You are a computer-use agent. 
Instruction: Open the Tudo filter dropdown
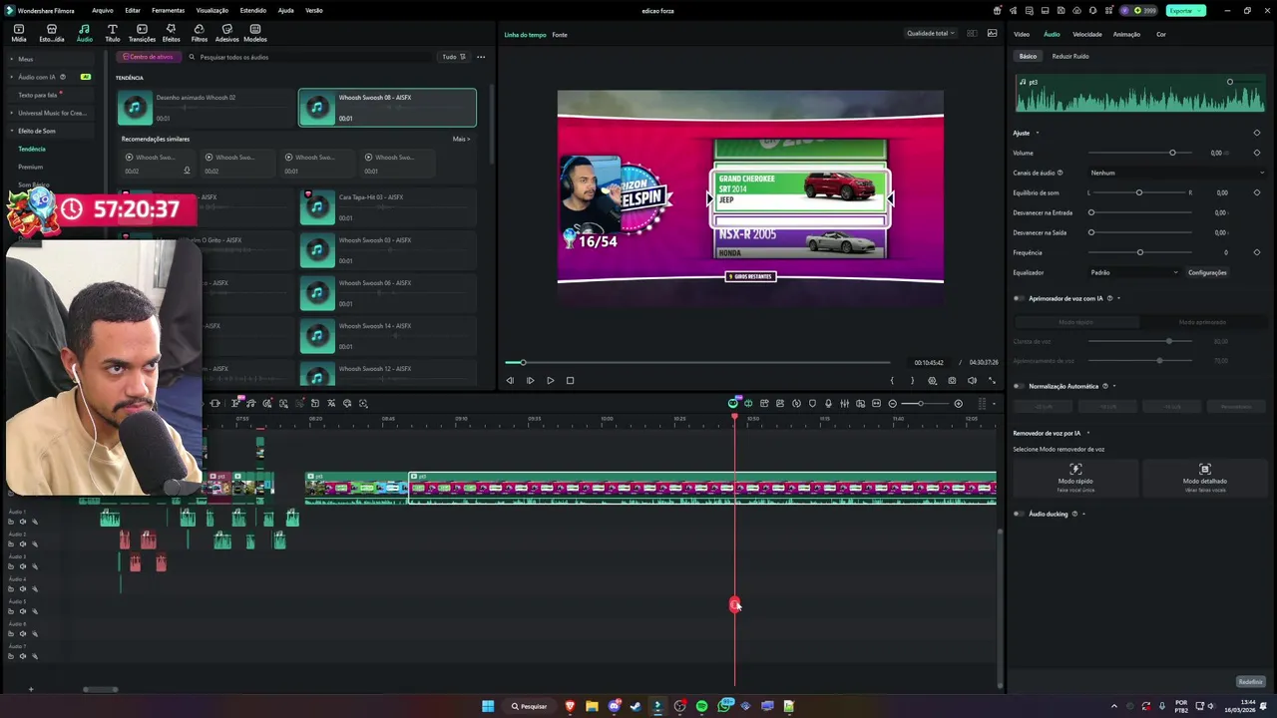pyautogui.click(x=454, y=57)
